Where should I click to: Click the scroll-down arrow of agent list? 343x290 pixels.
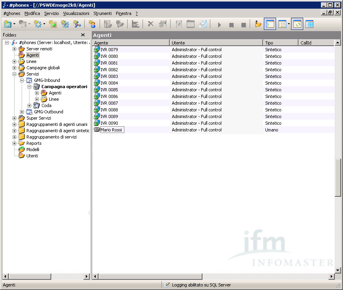(x=337, y=270)
